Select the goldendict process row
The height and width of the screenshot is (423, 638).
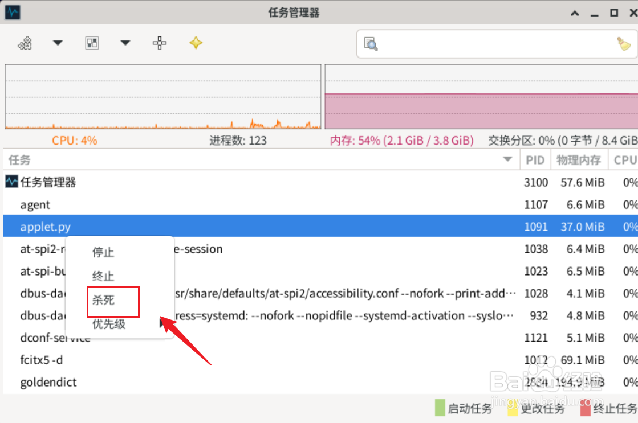(x=320, y=382)
